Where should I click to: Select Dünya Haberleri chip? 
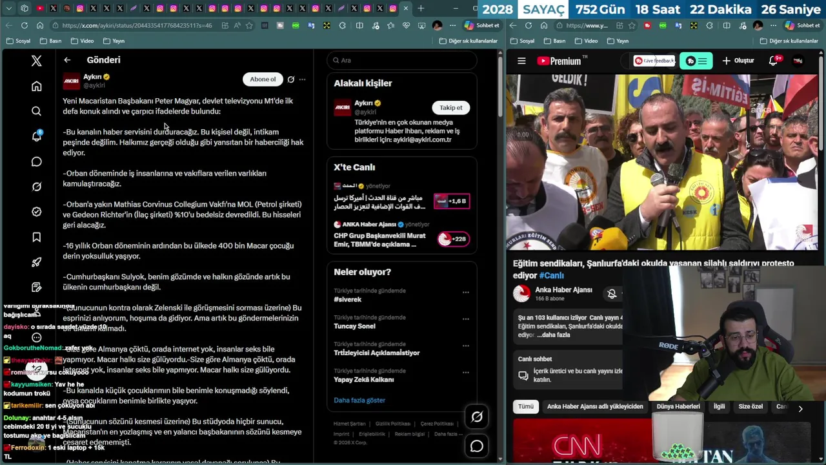tap(678, 406)
